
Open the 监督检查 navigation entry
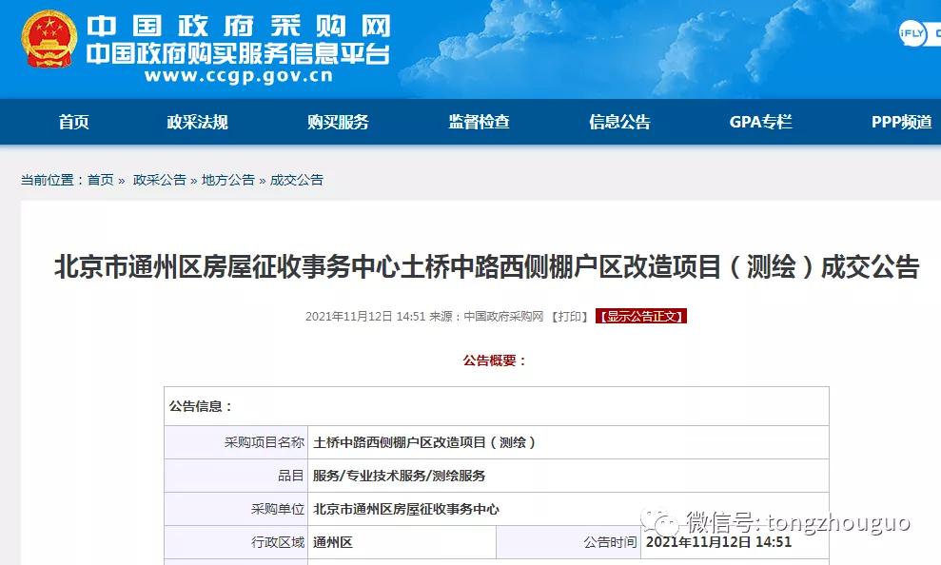tap(478, 122)
